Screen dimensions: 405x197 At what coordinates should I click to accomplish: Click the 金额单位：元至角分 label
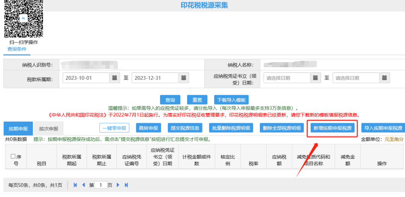point(382,139)
